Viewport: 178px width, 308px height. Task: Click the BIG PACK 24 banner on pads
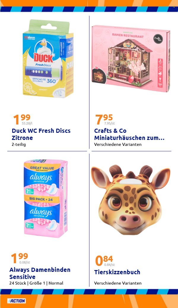click(41, 199)
